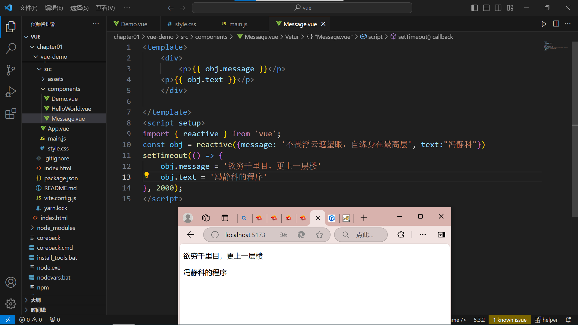Open the 选择(S) menu
Image resolution: width=578 pixels, height=325 pixels.
(x=79, y=8)
